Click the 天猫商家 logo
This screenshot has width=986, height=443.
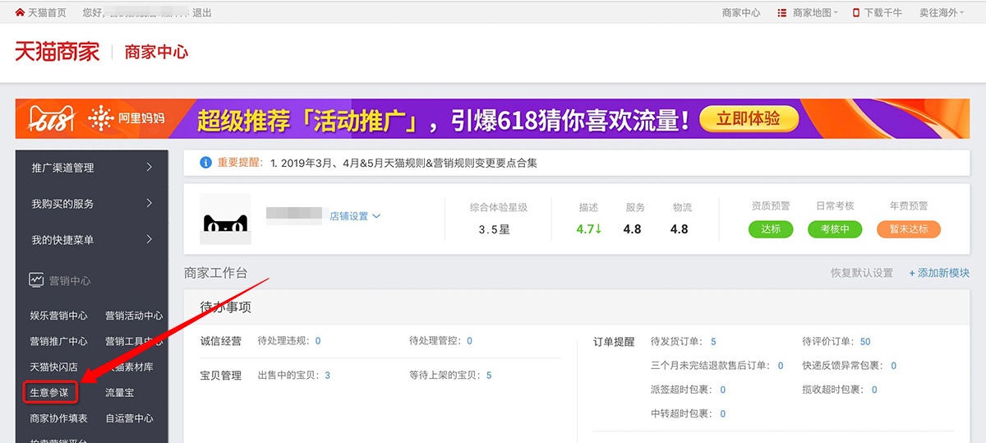[x=57, y=51]
